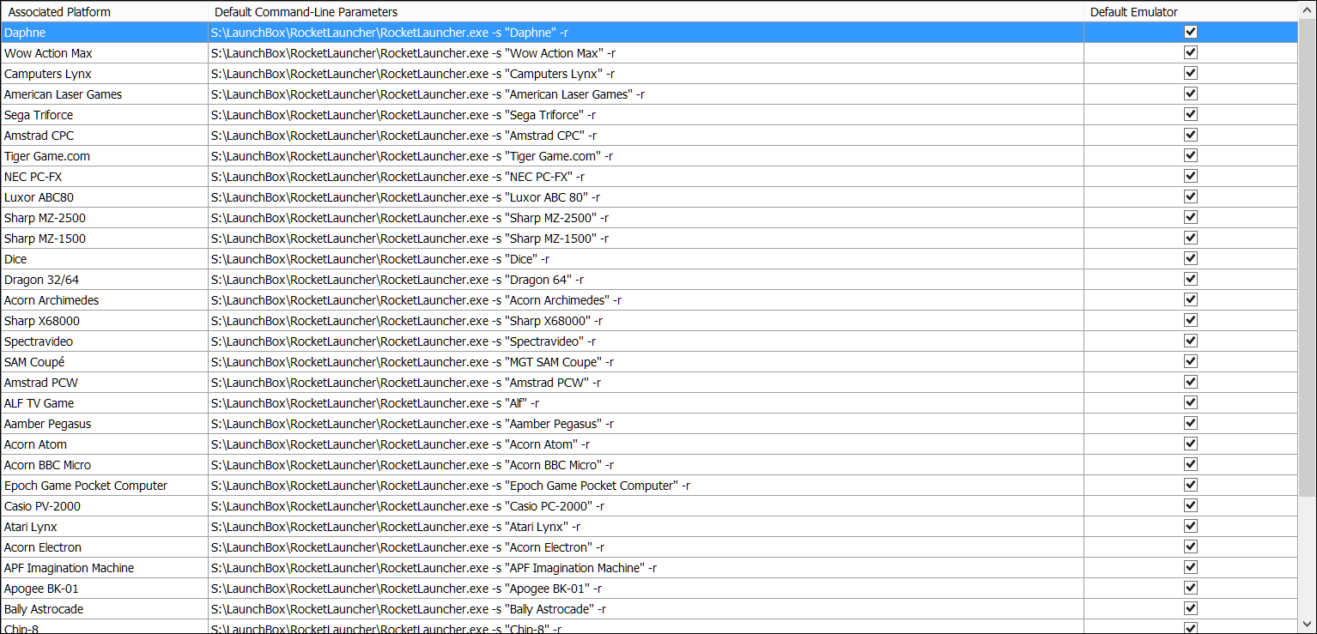This screenshot has height=634, width=1317.
Task: Select the APF Imagination Machine platform cell
Action: tap(104, 568)
